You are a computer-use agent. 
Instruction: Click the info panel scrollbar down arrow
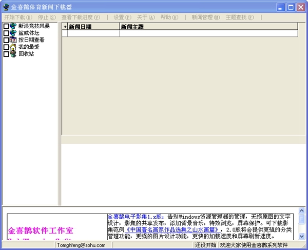(x=301, y=236)
